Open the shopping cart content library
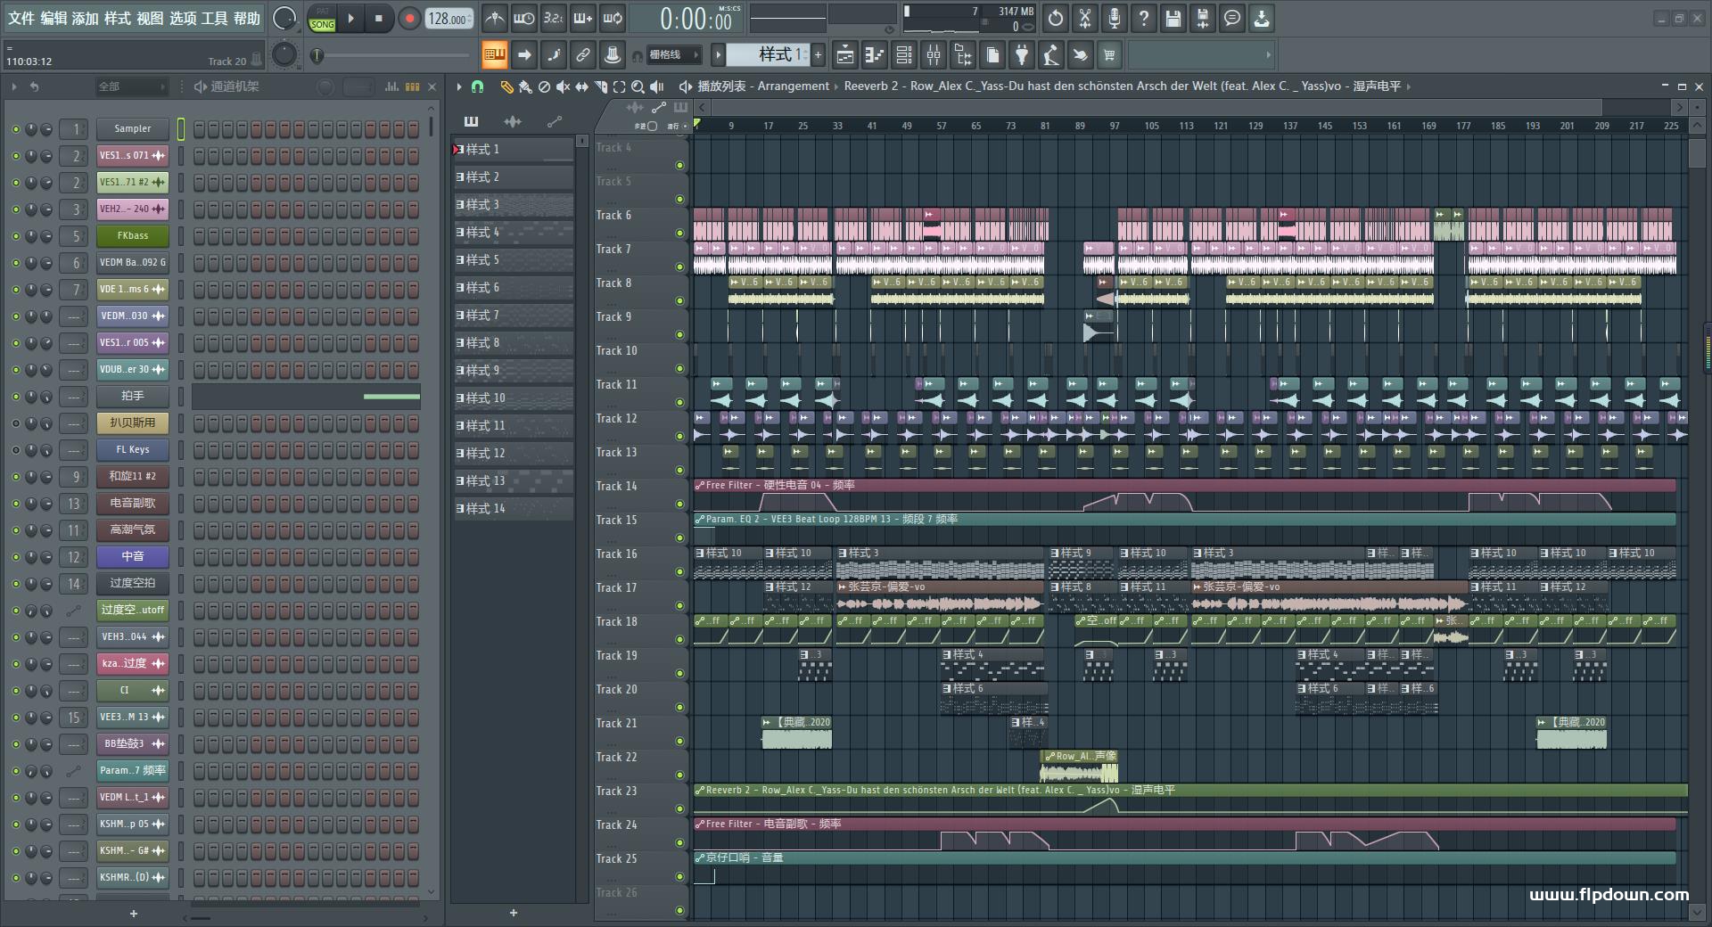1712x927 pixels. click(1109, 55)
